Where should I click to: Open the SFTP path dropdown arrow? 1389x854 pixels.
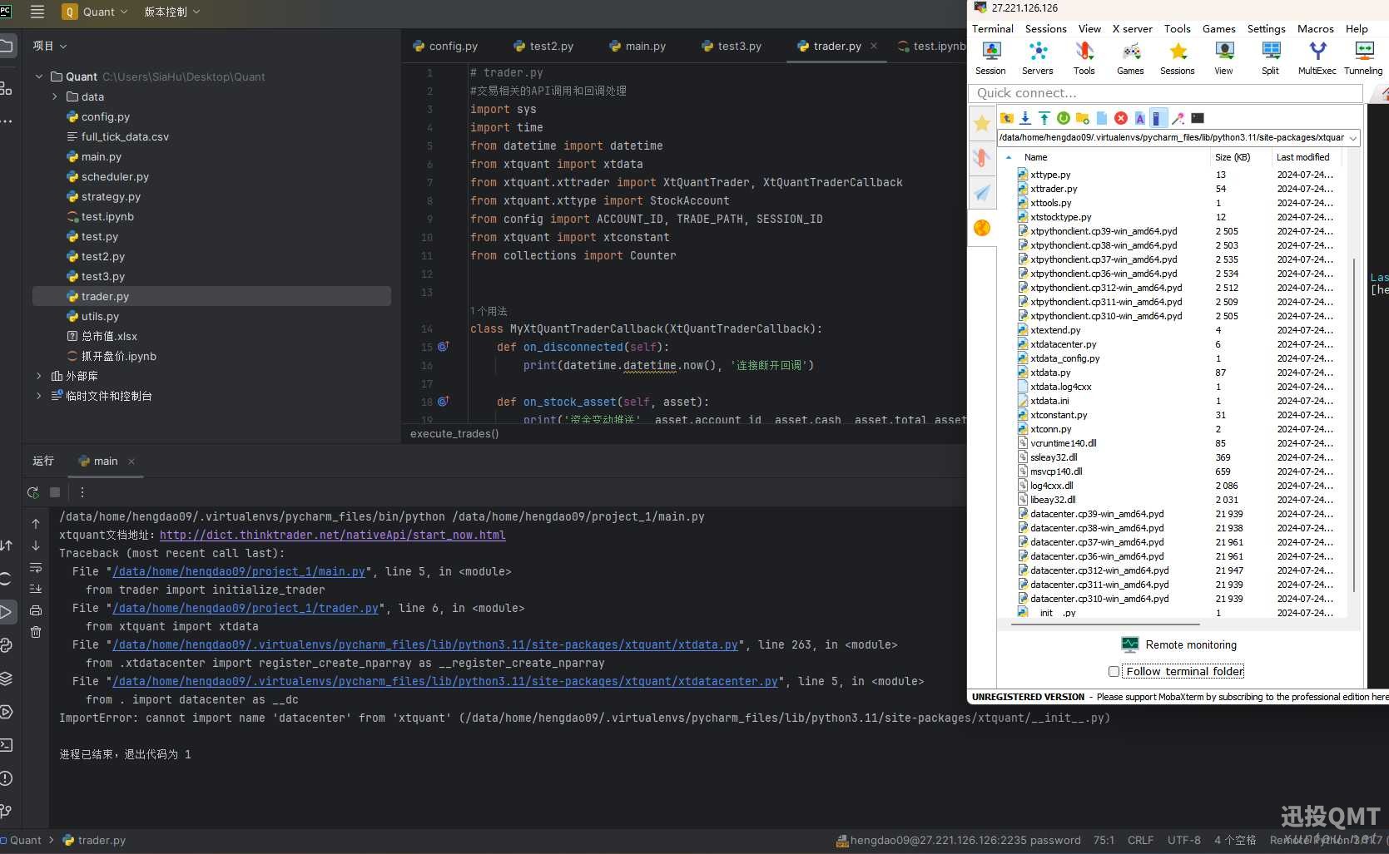1353,138
